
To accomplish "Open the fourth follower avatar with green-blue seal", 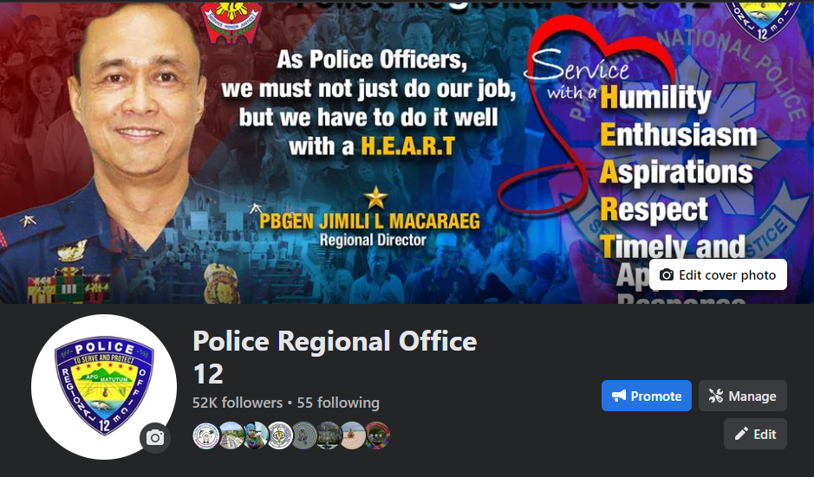I will tap(280, 435).
